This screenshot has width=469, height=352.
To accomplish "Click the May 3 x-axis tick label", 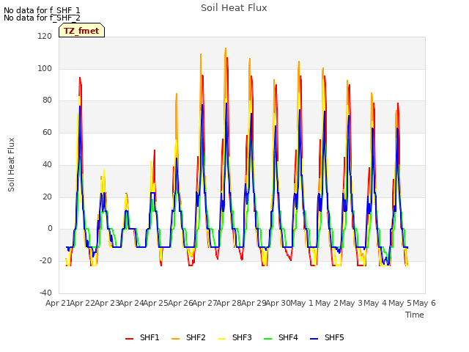I will [x=351, y=303].
